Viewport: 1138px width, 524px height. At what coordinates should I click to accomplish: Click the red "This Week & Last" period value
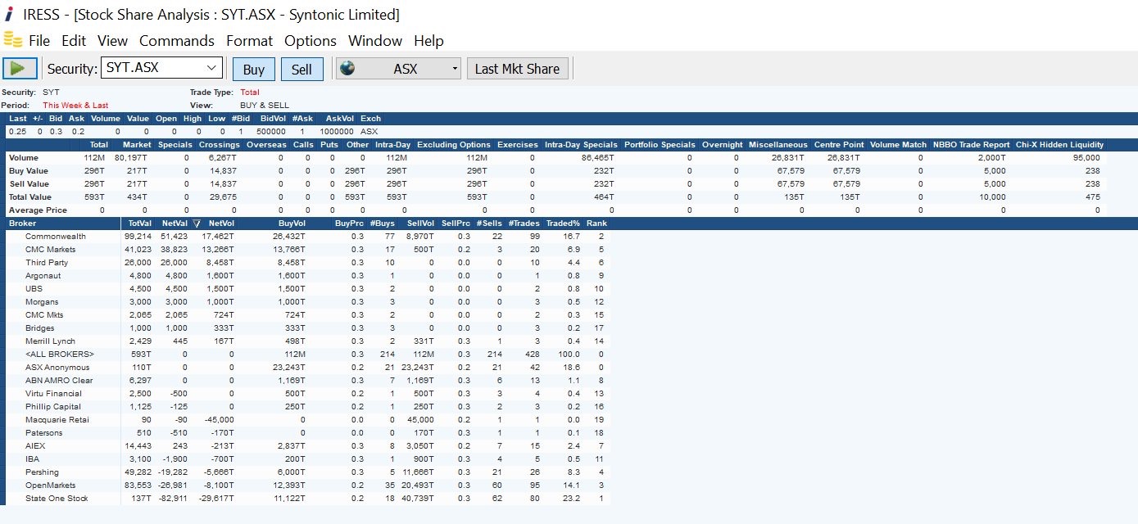tap(75, 106)
